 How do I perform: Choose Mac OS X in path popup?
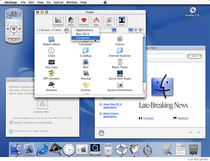click(86, 34)
